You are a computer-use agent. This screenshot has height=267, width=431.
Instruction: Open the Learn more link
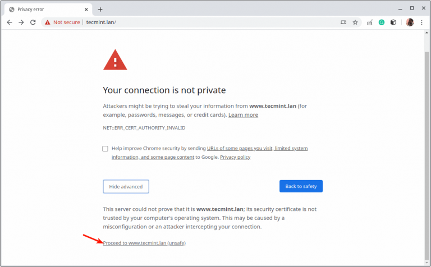pyautogui.click(x=243, y=115)
